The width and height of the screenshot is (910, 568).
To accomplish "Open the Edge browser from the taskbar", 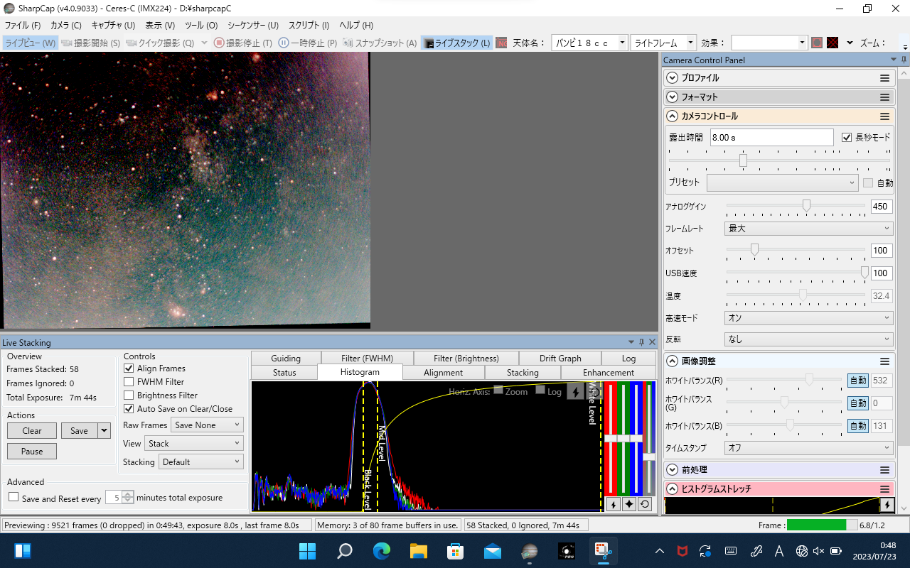I will tap(382, 551).
